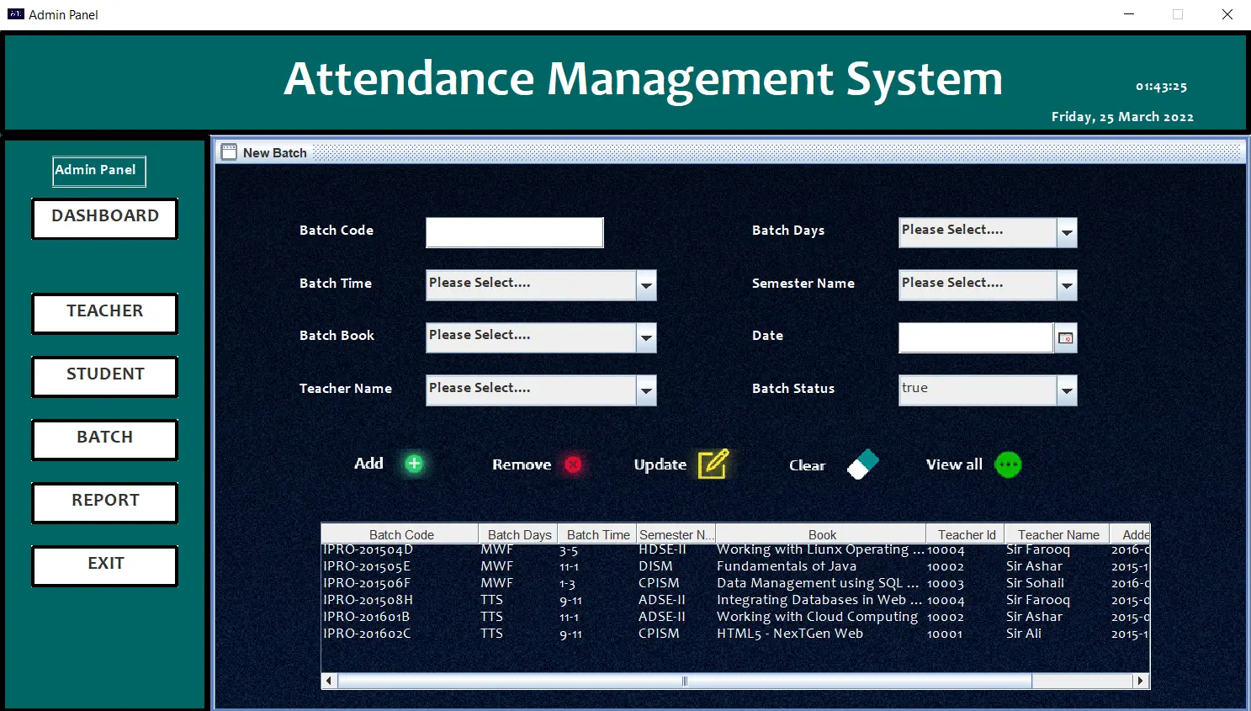The height and width of the screenshot is (711, 1251).
Task: Select the row with batch IPRO-201601B
Action: click(735, 617)
